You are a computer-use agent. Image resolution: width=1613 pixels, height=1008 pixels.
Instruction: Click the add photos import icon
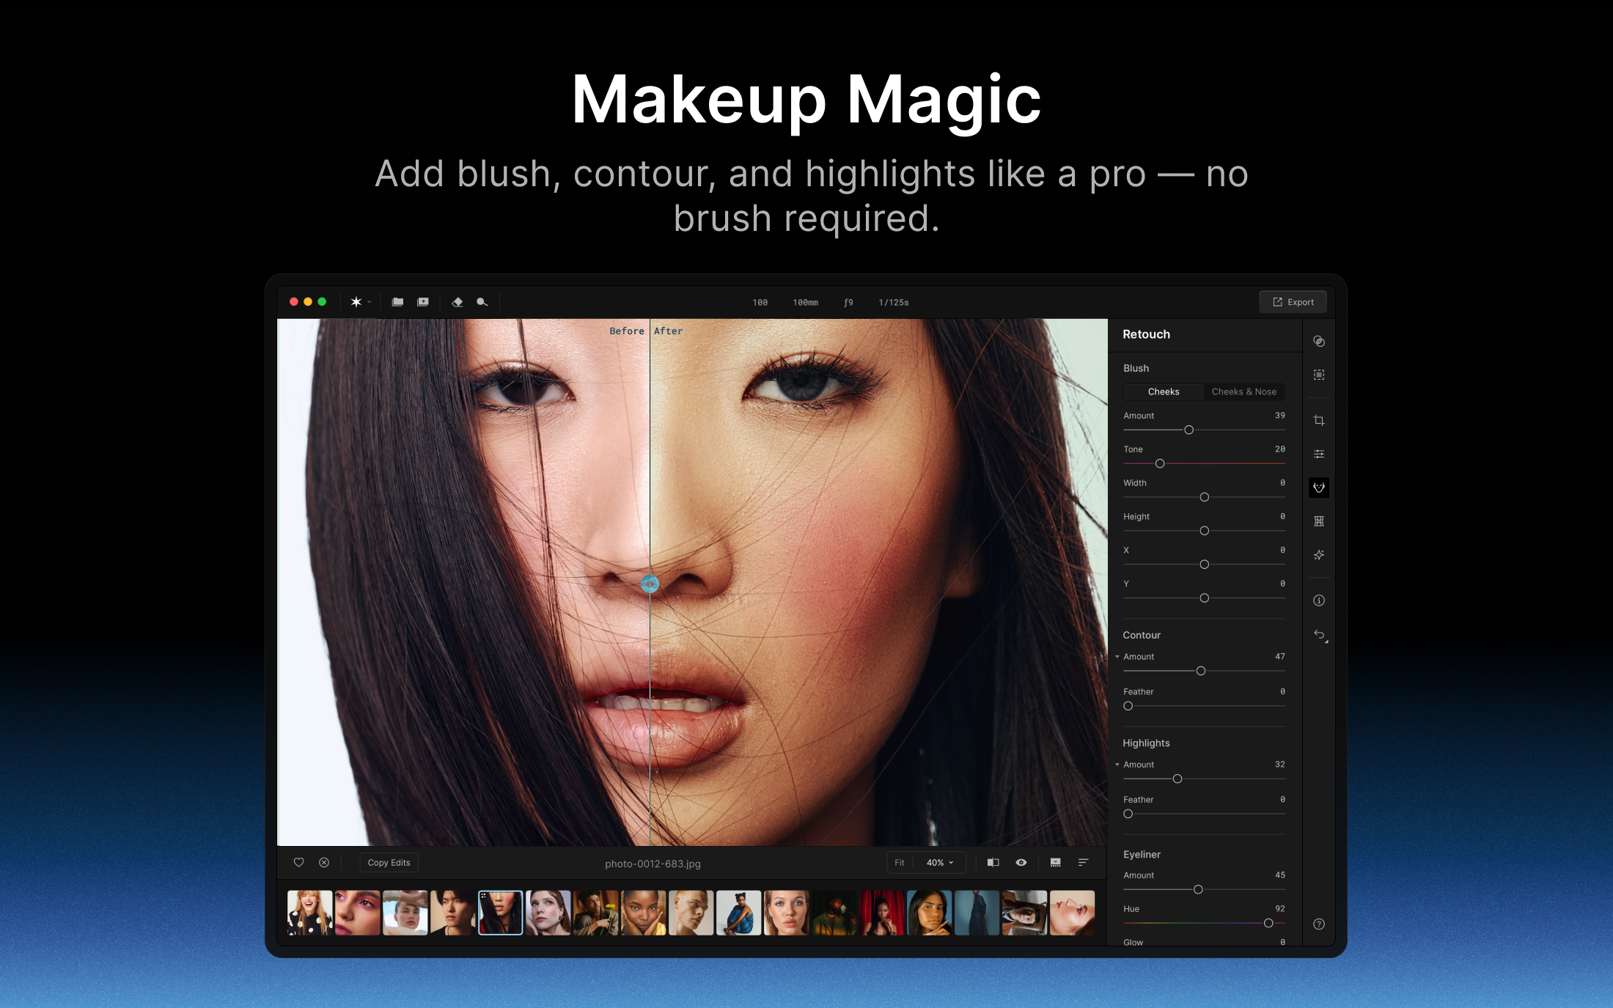point(423,302)
